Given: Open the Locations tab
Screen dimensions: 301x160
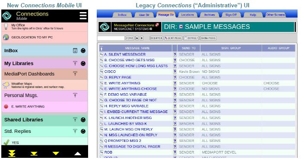Looking at the screenshot, I should point(187,15).
